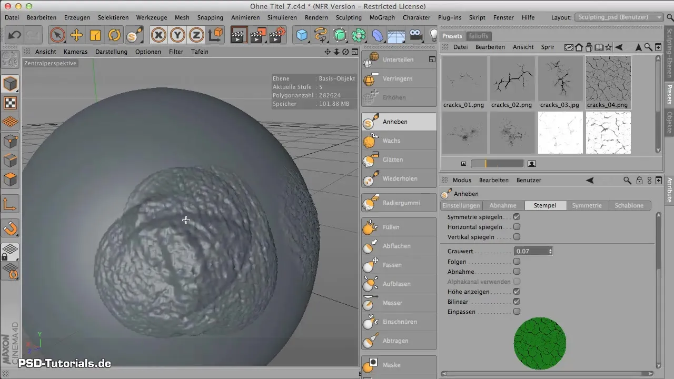This screenshot has width=674, height=379.
Task: Select the Scale tool in toolbar
Action: [x=95, y=35]
